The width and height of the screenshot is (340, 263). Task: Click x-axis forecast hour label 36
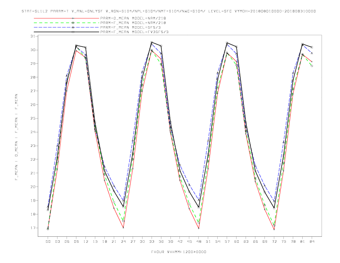tap(161, 242)
